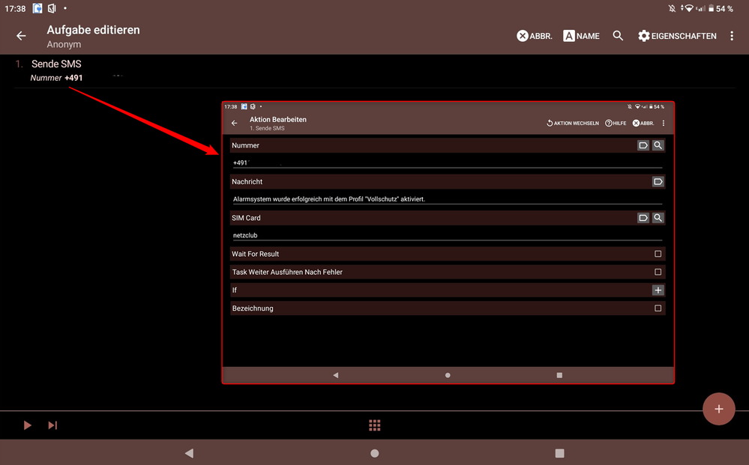The width and height of the screenshot is (749, 465).
Task: Step through task with skip-next button
Action: pos(52,425)
